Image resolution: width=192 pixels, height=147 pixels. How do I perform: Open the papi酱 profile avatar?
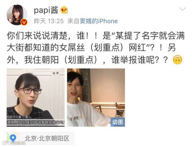17,15
